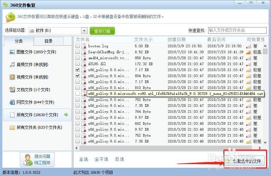Select the 软件 (E:) drive combo box

coord(58,31)
